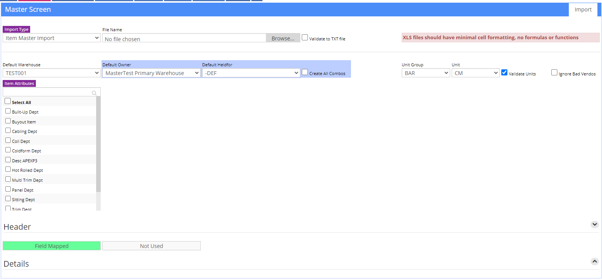Check the Hot Rolled Dept attribute
The width and height of the screenshot is (602, 280).
click(x=8, y=169)
